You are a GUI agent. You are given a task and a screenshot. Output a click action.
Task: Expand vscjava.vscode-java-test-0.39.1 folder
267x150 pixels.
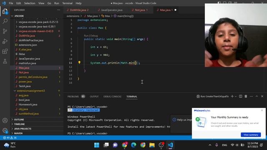(x=37, y=27)
